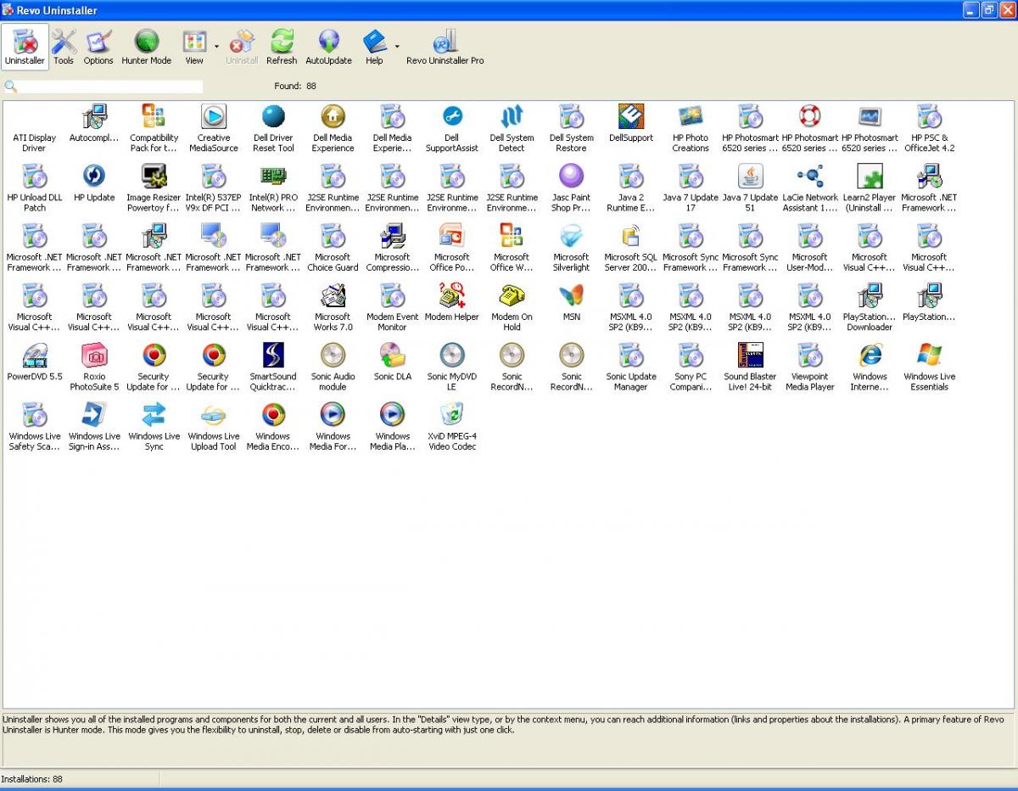This screenshot has height=791, width=1018.
Task: Select PowerDVD 5.5 program icon
Action: pos(35,355)
